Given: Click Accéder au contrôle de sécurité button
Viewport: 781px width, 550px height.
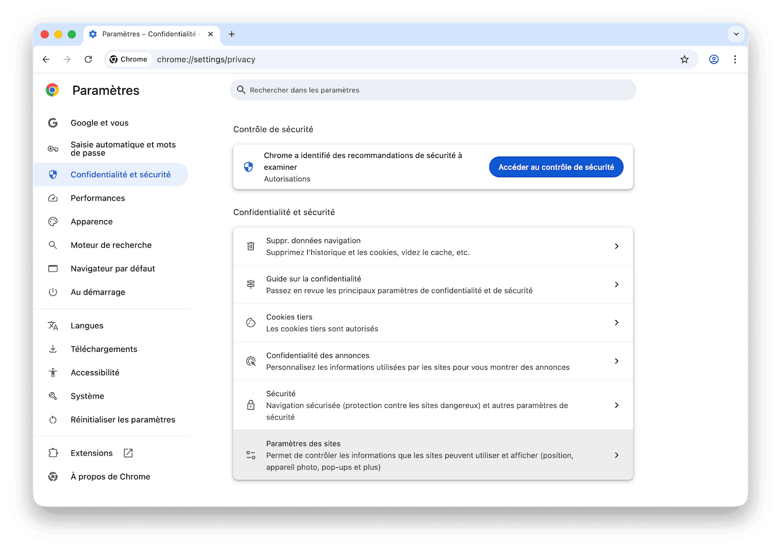Looking at the screenshot, I should pos(555,167).
